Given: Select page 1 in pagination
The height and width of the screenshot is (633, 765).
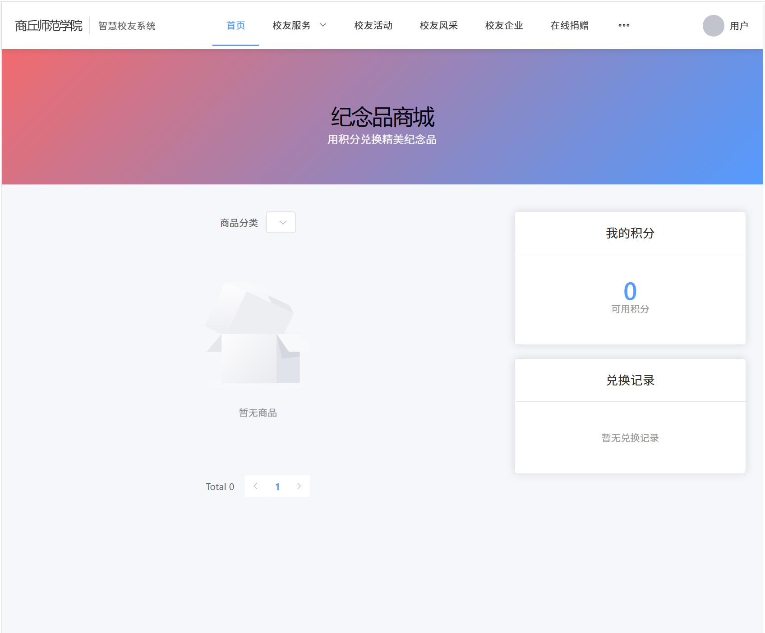Looking at the screenshot, I should tap(277, 486).
